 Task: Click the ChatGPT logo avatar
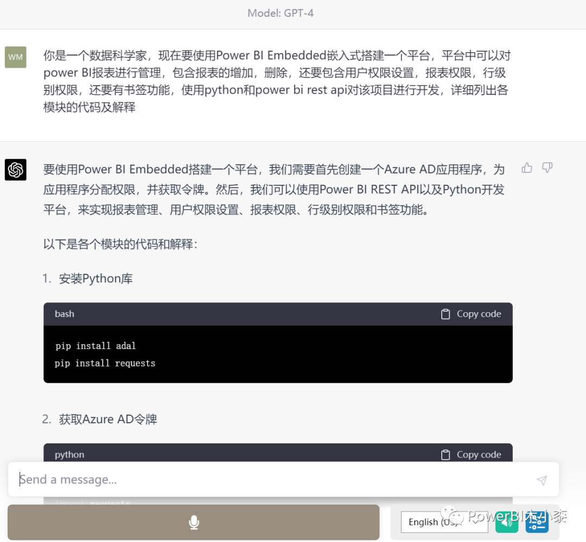16,170
